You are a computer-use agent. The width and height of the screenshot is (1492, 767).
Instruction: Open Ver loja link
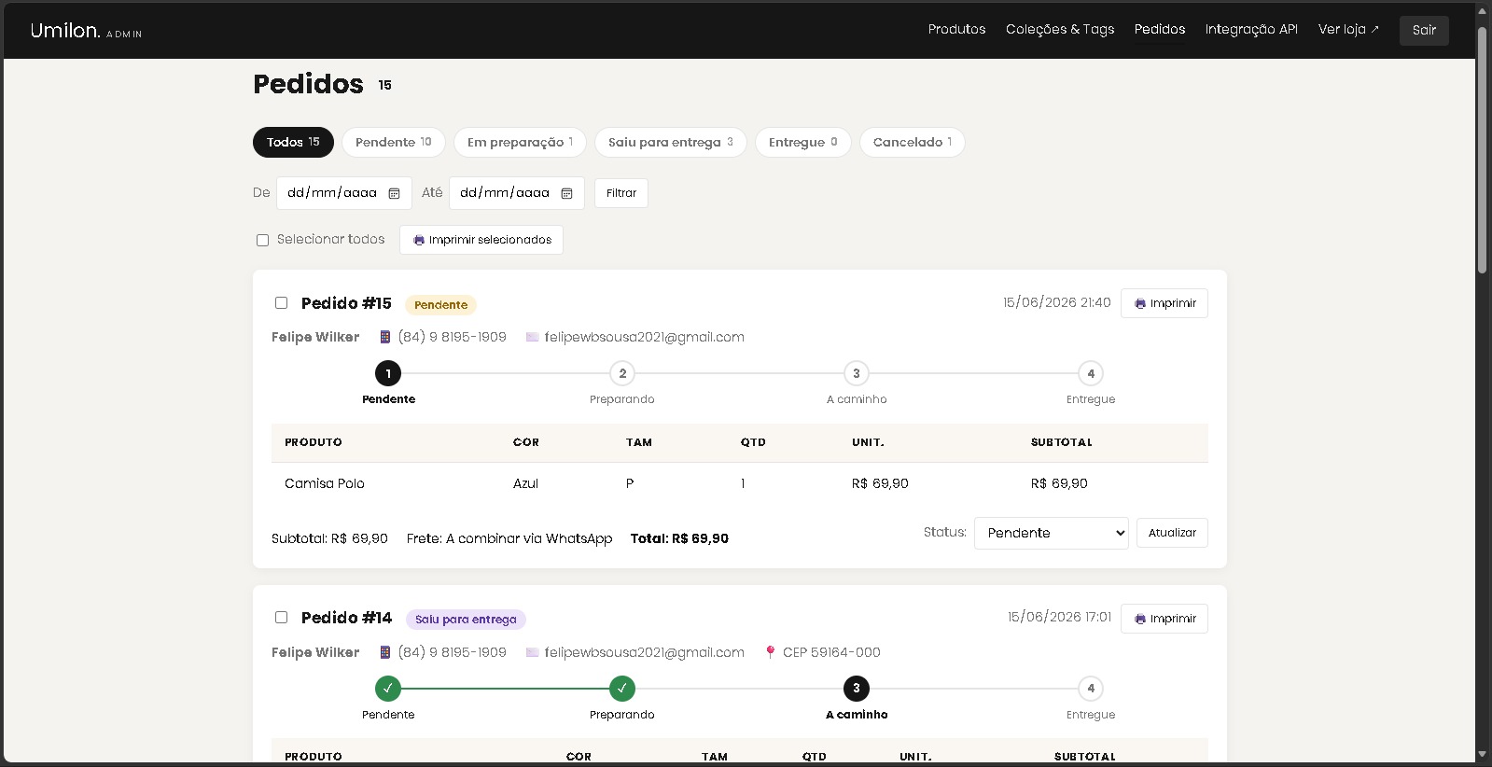pos(1348,30)
